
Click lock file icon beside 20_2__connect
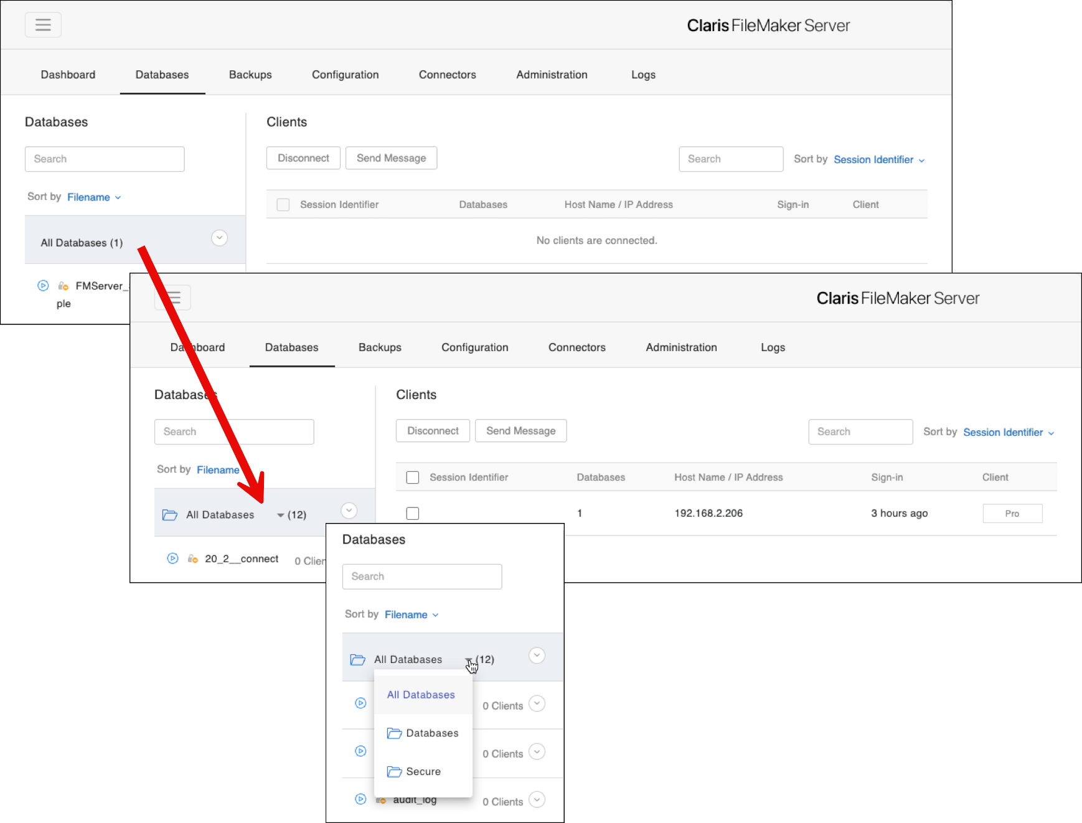(193, 558)
